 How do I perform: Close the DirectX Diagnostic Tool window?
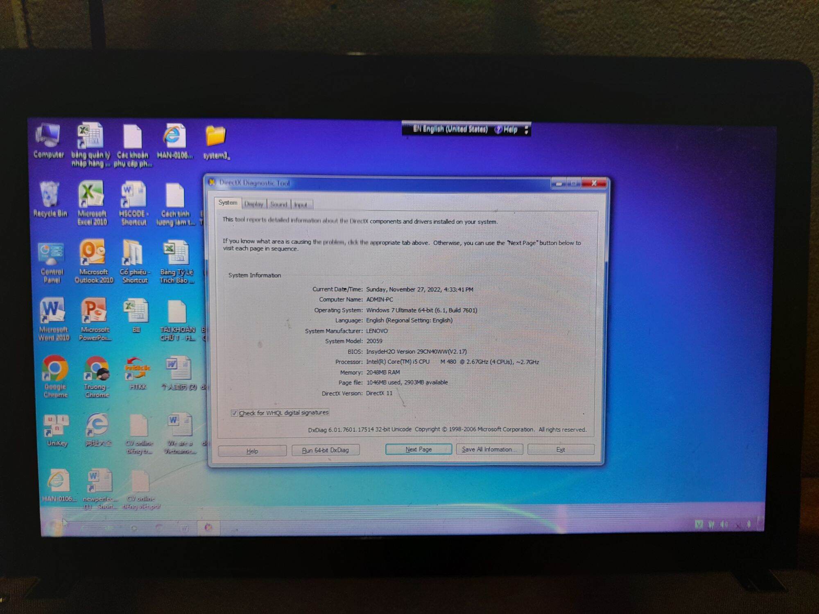(x=594, y=183)
